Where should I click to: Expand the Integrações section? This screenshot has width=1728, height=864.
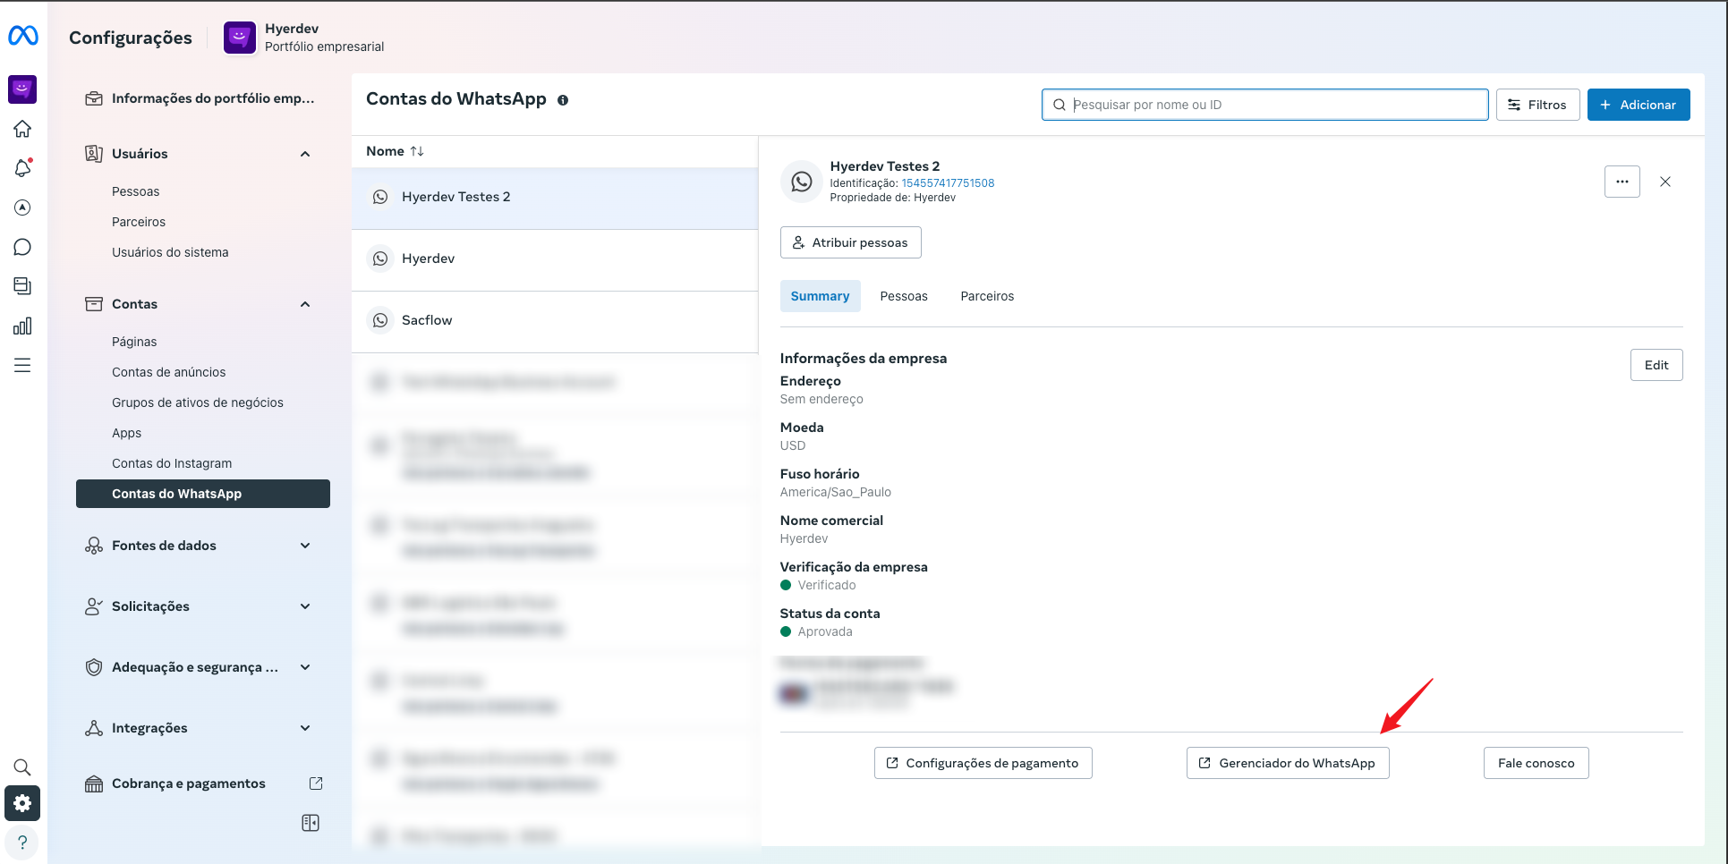point(305,728)
